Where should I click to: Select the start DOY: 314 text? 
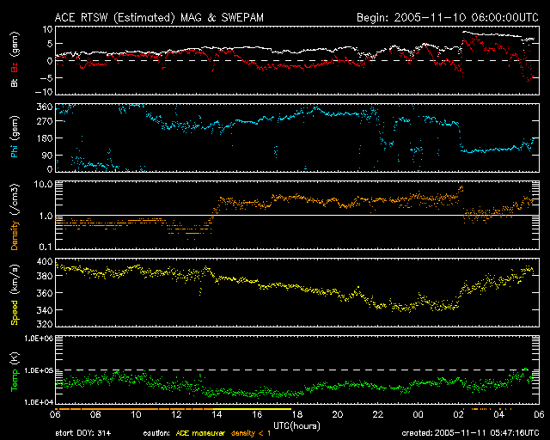click(x=83, y=433)
